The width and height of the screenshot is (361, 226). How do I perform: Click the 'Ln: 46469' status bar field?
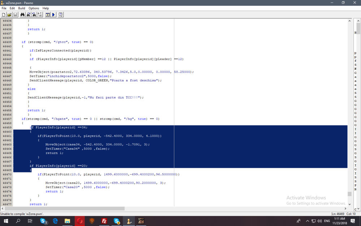(x=338, y=214)
